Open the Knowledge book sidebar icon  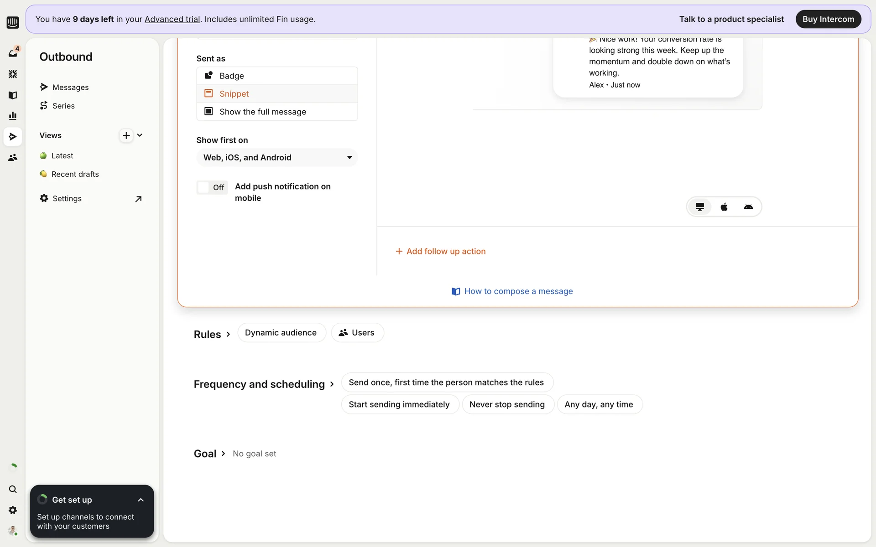[x=13, y=95]
